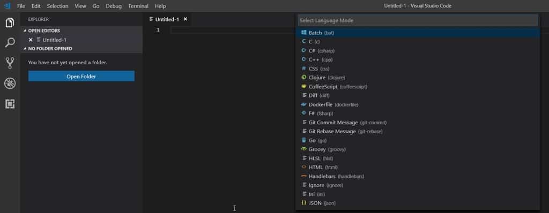Close Untitled-1 in Open Editors list

(x=31, y=40)
